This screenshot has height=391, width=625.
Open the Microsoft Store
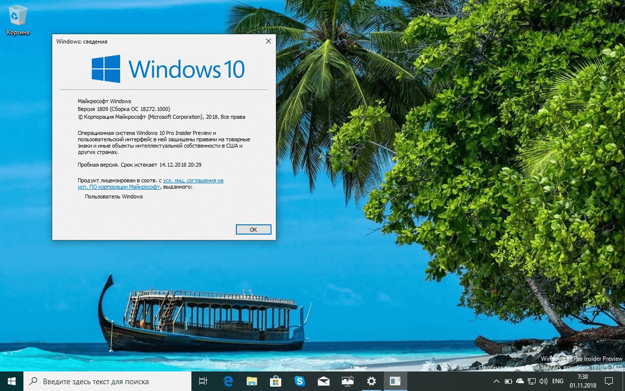276,381
